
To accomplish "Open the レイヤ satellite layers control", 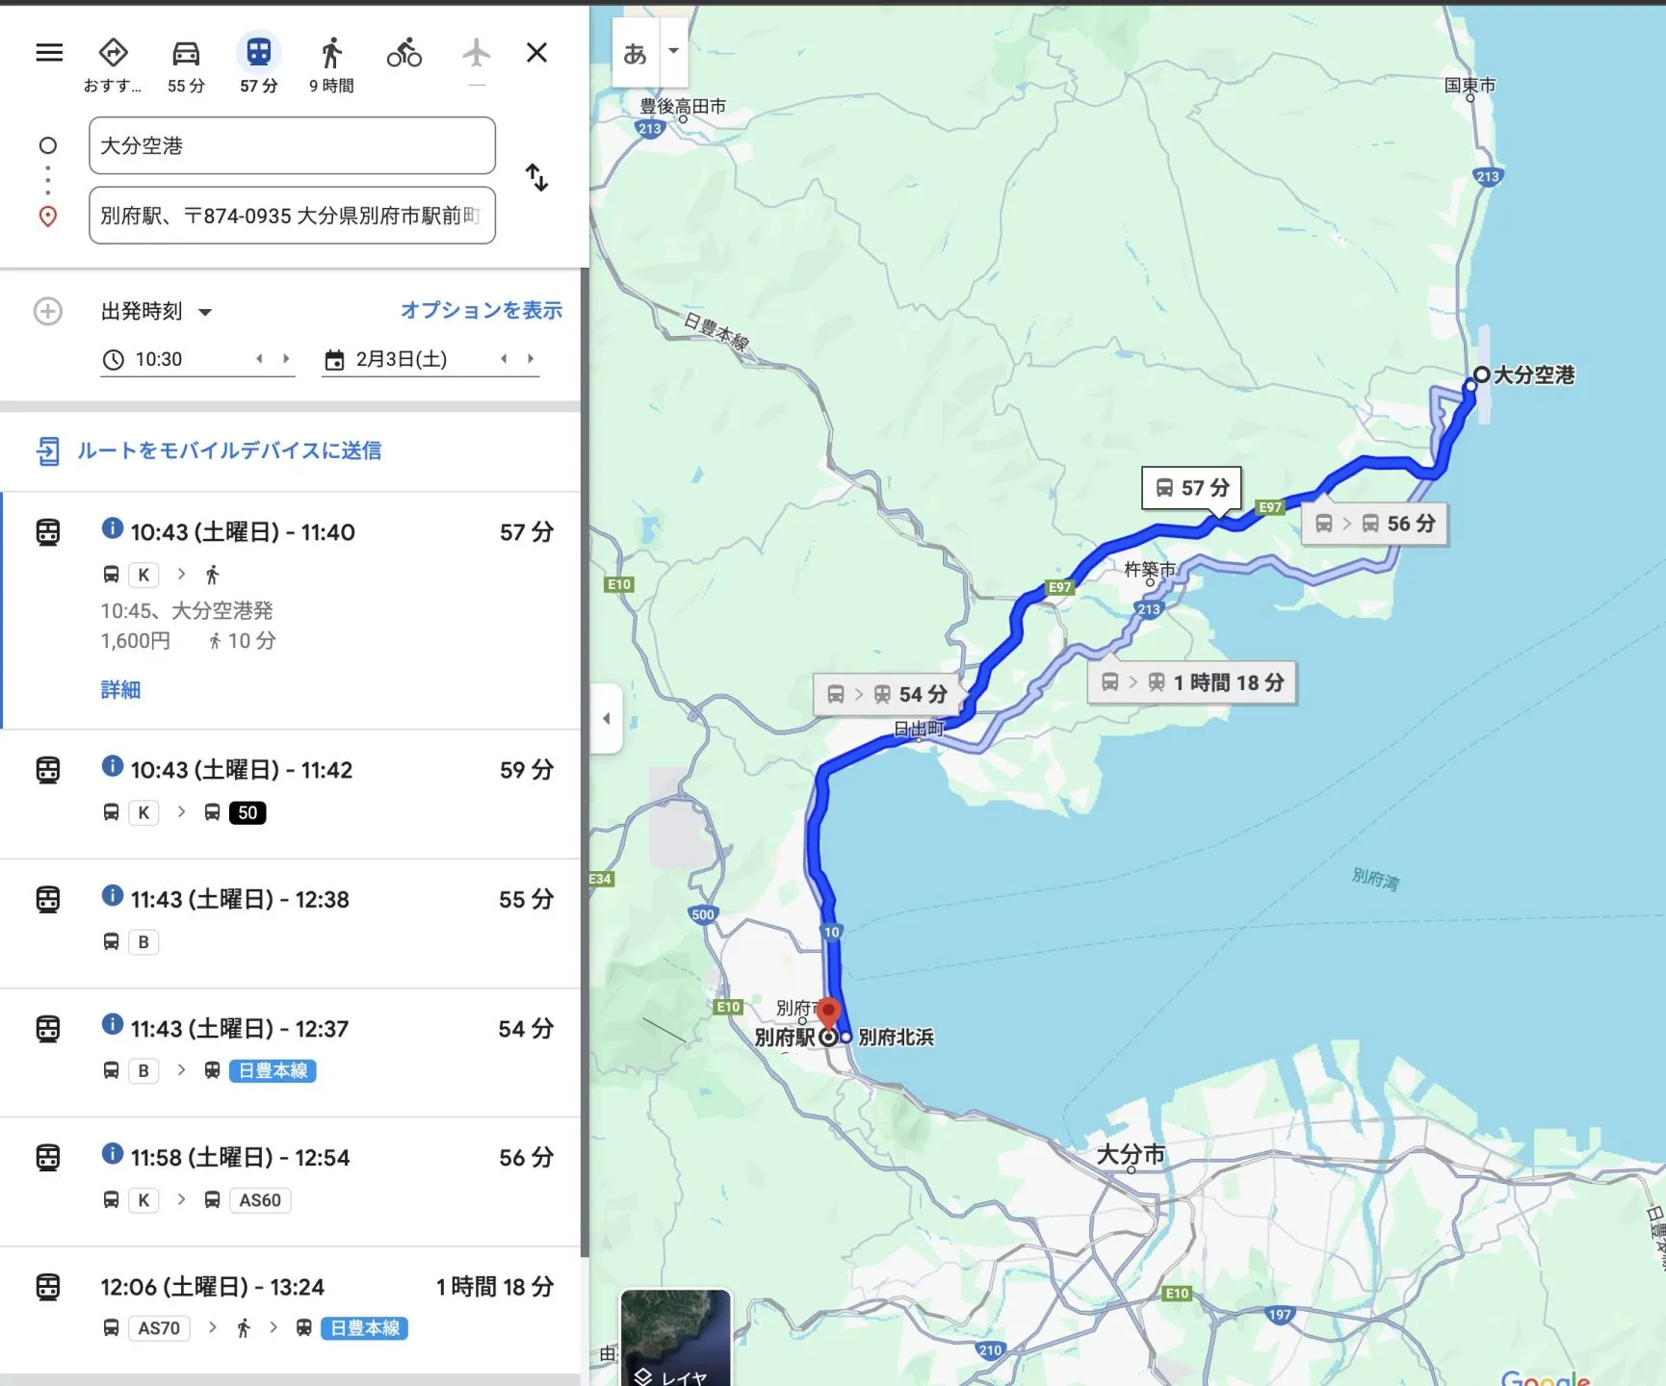I will (x=674, y=1341).
